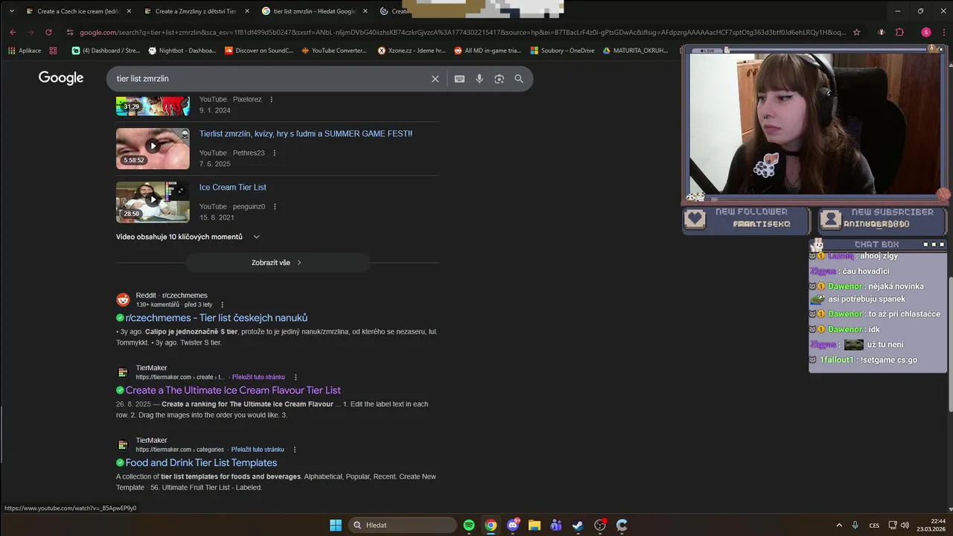Play the 5:58:52 Pethres23 video thumbnail

[x=153, y=148]
